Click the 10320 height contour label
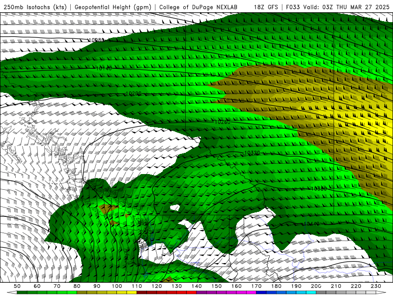The width and height of the screenshot is (393, 295). [252, 153]
